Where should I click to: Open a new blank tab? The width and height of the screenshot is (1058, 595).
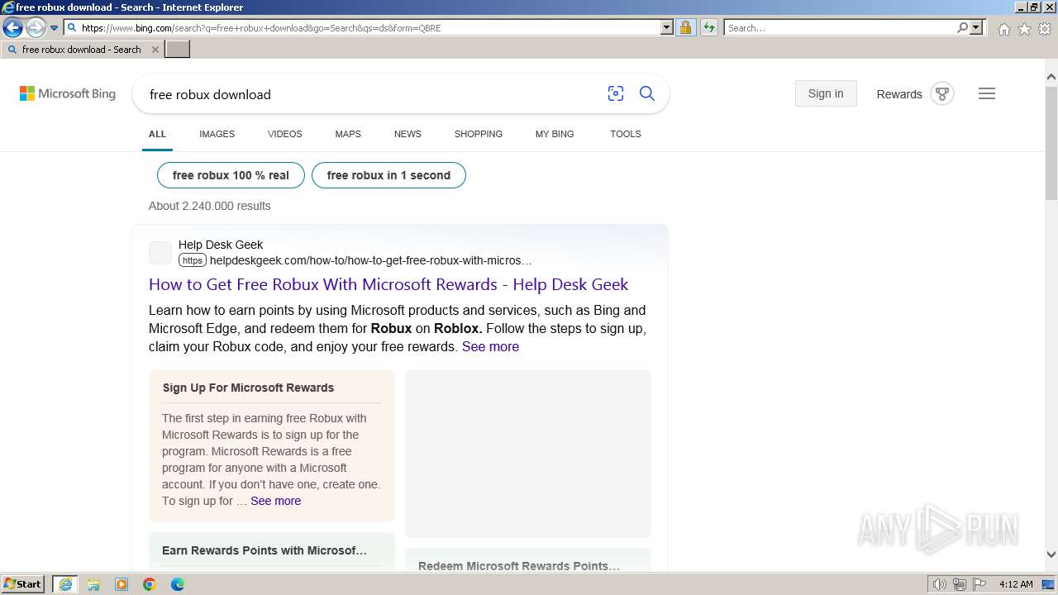[178, 50]
